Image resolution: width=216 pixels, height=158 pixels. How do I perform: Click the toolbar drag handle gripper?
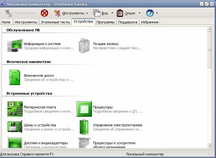pyautogui.click(x=1, y=13)
